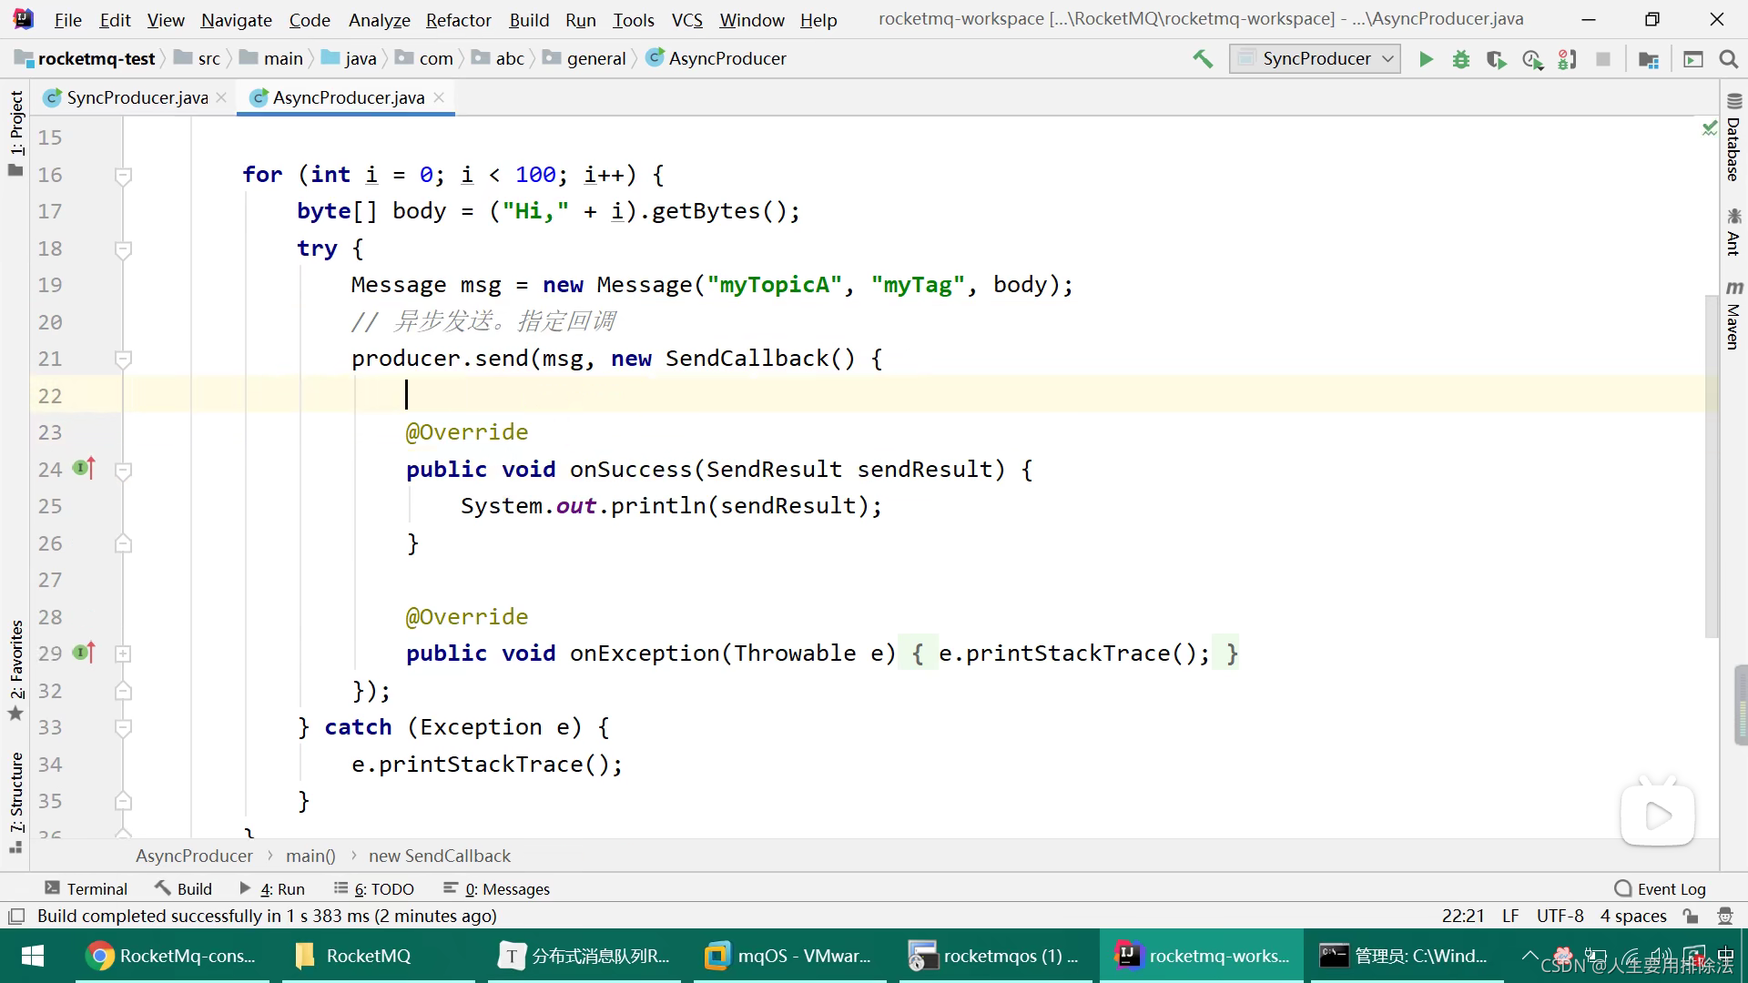This screenshot has height=983, width=1748.
Task: Close the SyncProducer.java tab
Action: click(x=221, y=97)
